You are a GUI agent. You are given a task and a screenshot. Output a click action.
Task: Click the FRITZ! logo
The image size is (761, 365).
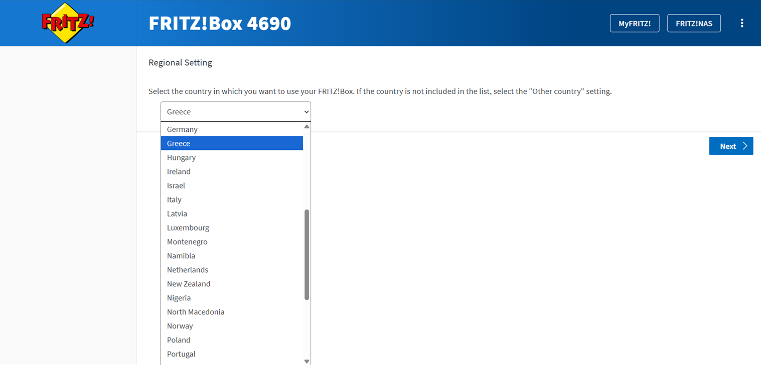click(x=68, y=23)
